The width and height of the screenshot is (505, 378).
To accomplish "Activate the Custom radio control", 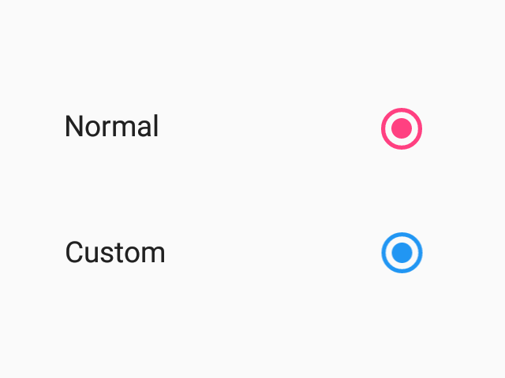I will click(x=402, y=253).
